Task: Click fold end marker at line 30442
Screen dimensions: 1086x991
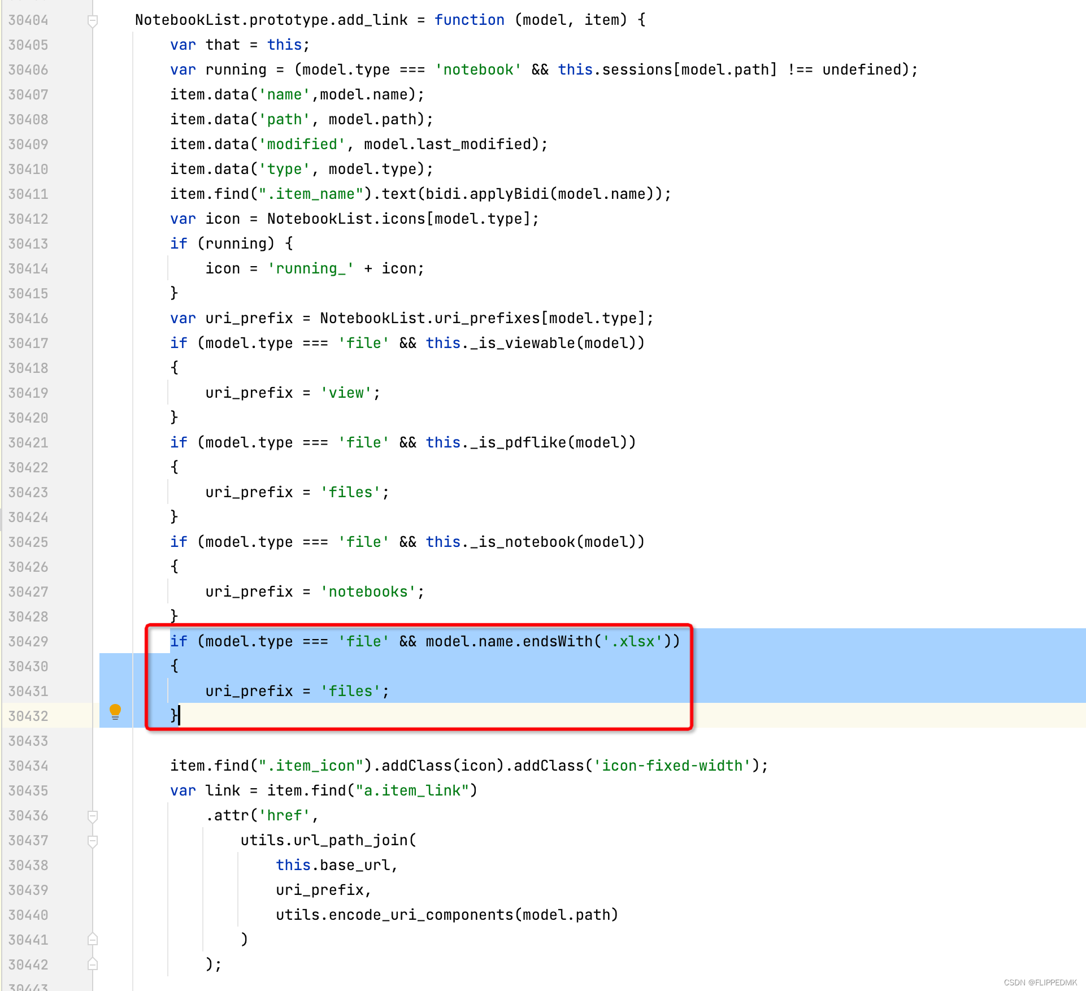Action: pyautogui.click(x=93, y=964)
